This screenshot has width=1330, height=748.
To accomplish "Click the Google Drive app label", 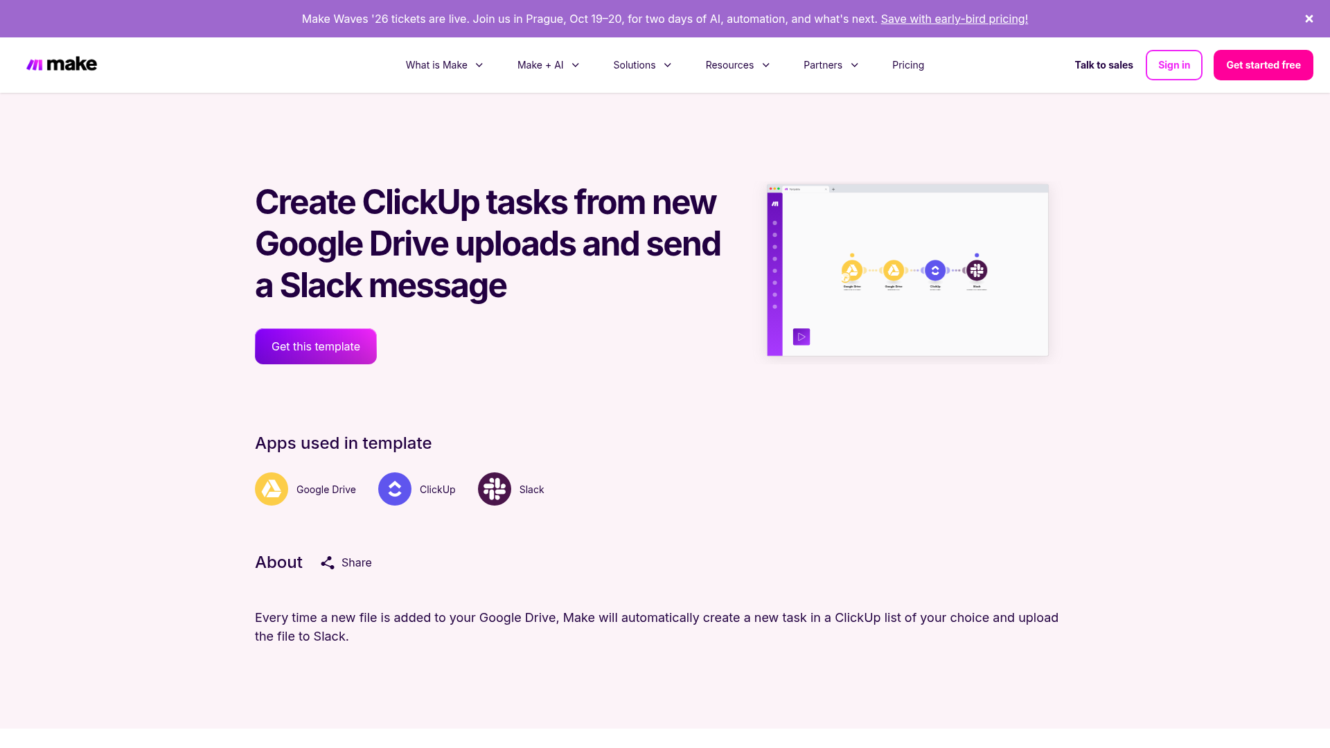I will [326, 490].
